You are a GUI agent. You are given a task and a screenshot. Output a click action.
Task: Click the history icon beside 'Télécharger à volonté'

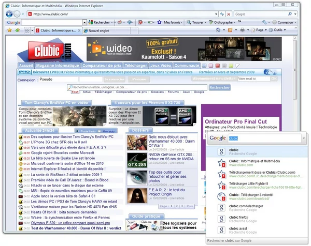[221, 197]
